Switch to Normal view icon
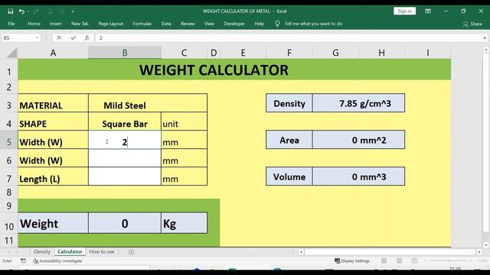 pos(384,260)
